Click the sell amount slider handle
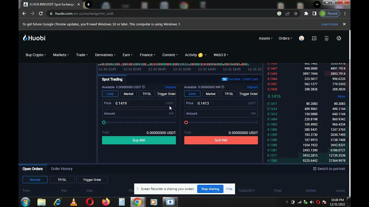 (x=186, y=122)
